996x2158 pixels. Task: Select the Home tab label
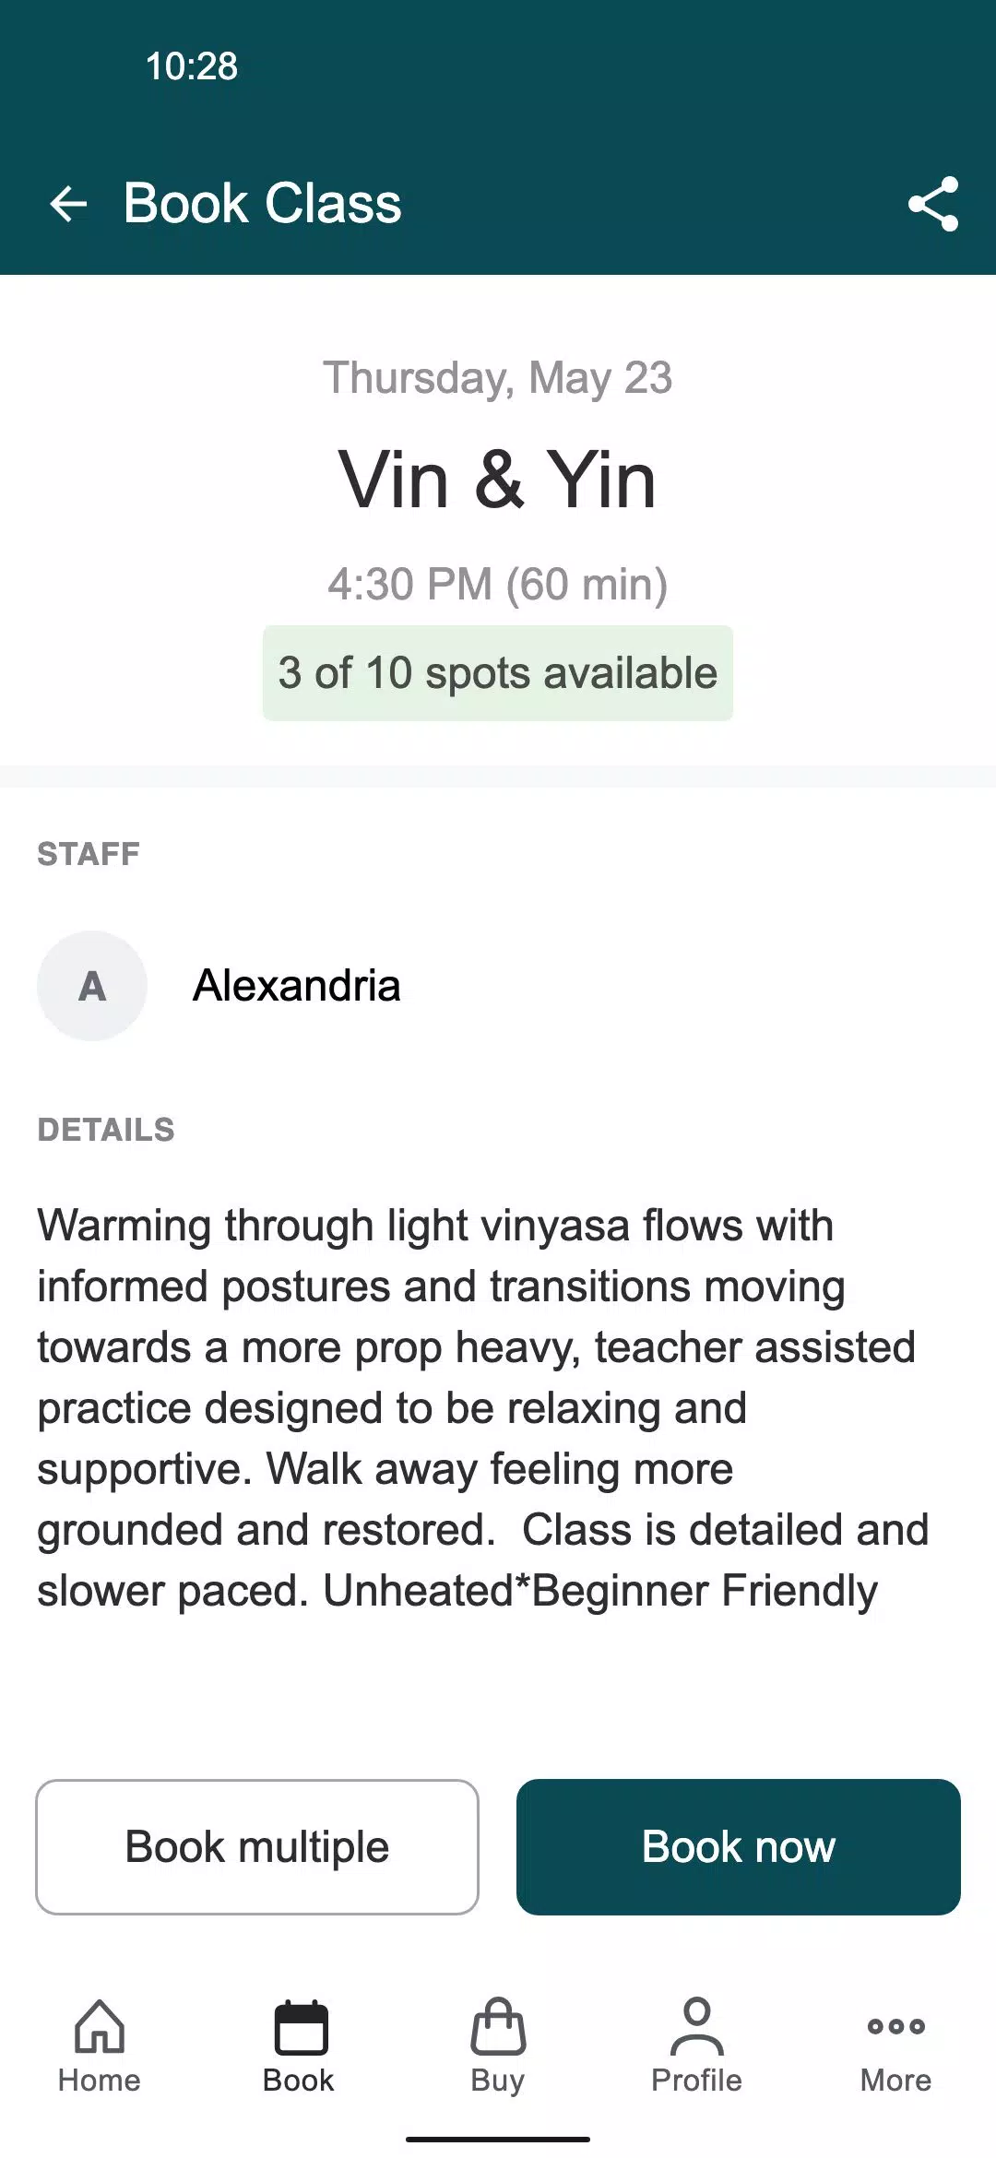click(x=100, y=2081)
